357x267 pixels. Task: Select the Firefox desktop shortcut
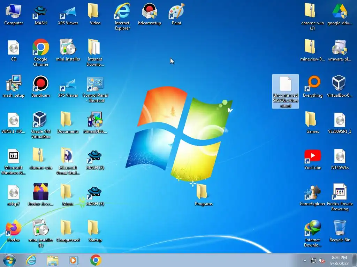tap(14, 231)
